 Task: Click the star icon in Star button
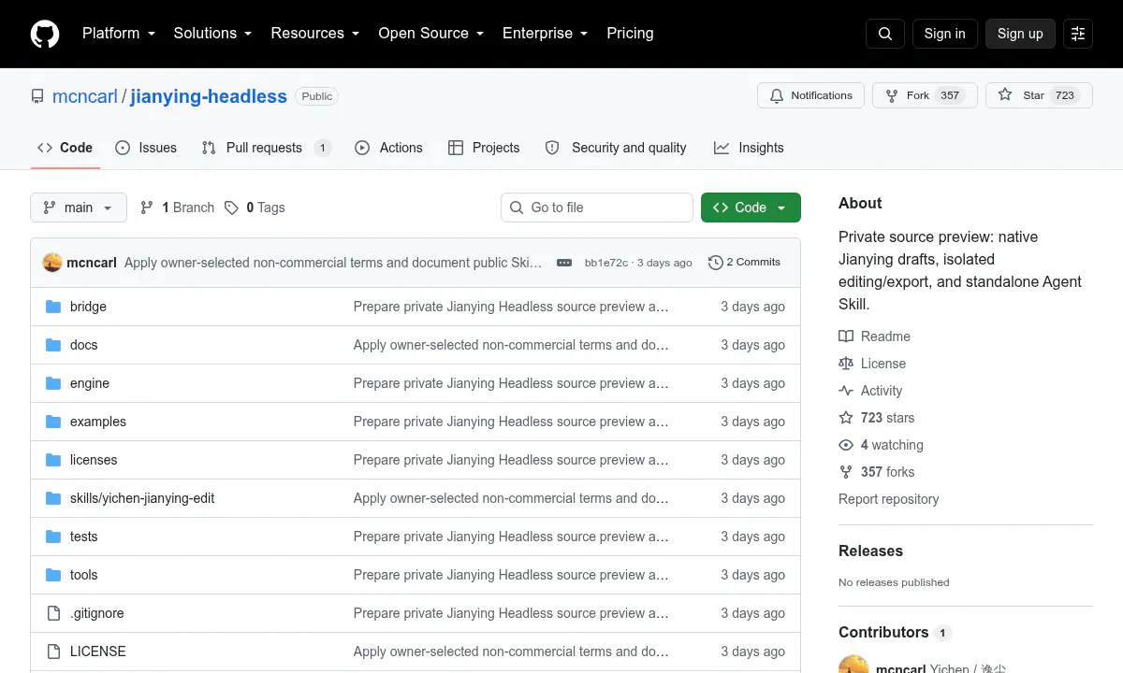pos(1005,95)
